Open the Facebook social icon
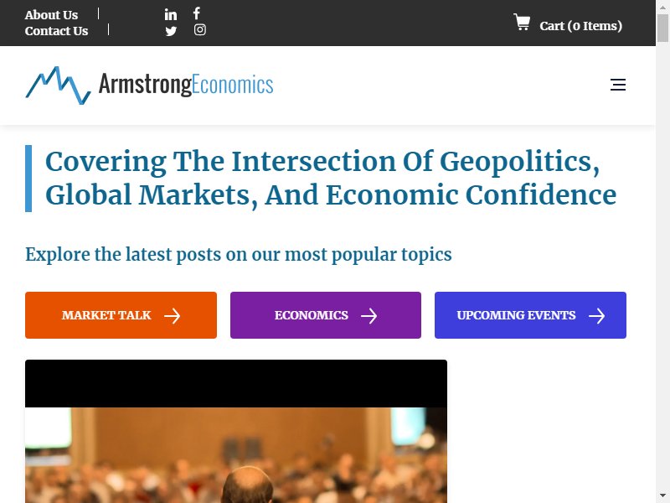The height and width of the screenshot is (503, 670). coord(197,13)
